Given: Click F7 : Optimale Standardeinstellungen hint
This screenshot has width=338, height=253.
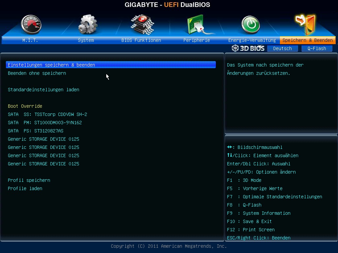Looking at the screenshot, I should coord(275,197).
